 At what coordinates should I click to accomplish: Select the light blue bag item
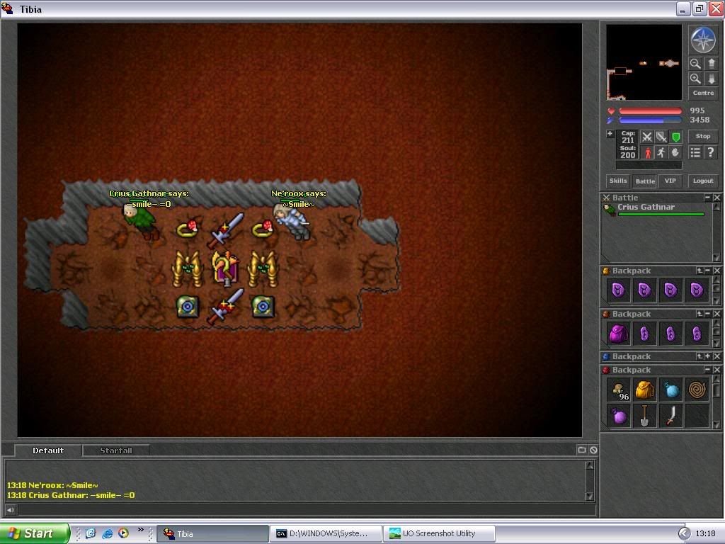click(x=671, y=390)
